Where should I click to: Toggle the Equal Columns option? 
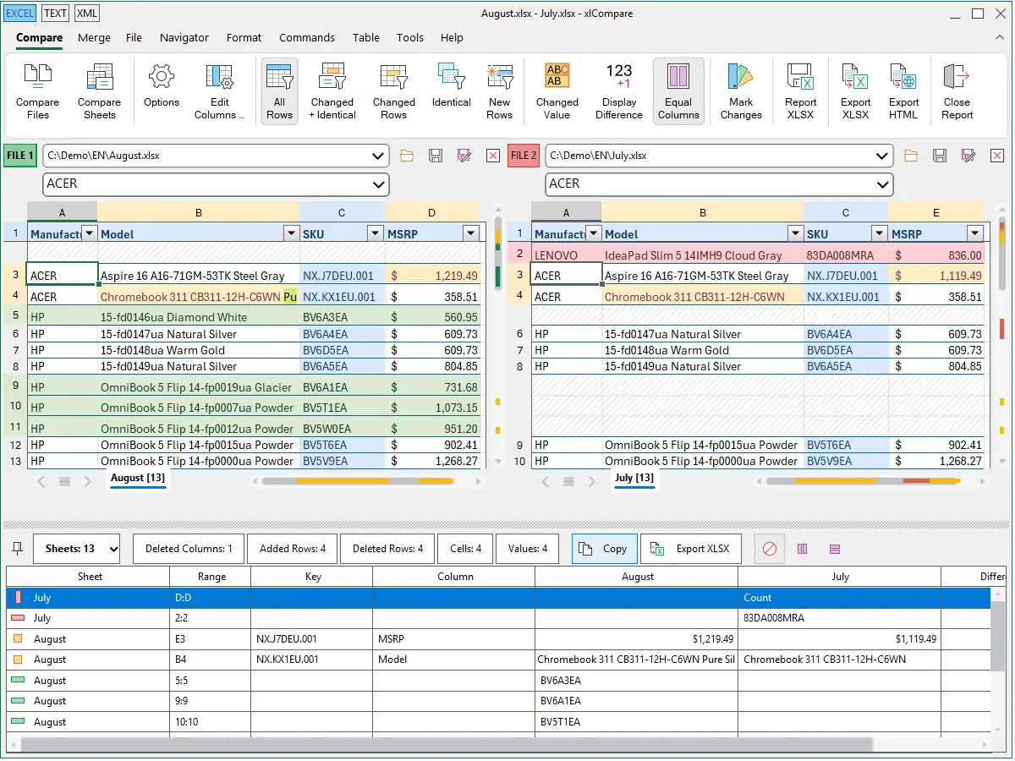(678, 90)
